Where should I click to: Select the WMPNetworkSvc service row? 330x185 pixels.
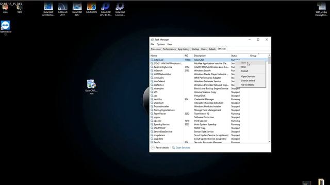(x=209, y=74)
